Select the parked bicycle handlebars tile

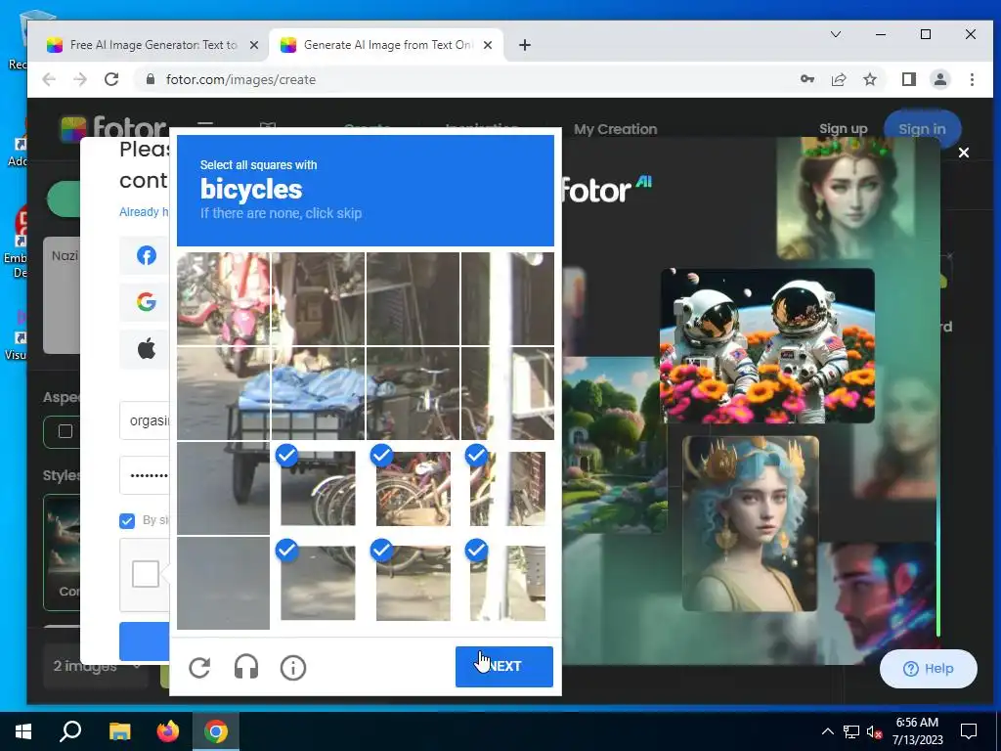coord(413,393)
